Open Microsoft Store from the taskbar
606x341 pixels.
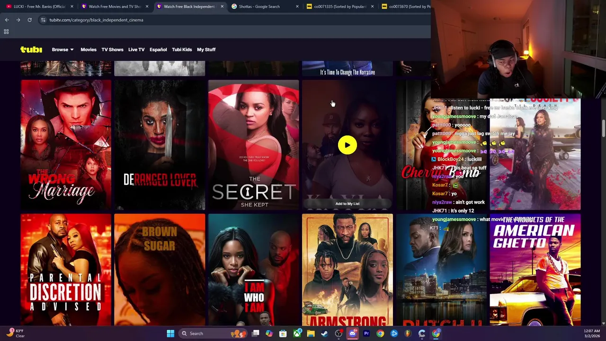pos(283,333)
